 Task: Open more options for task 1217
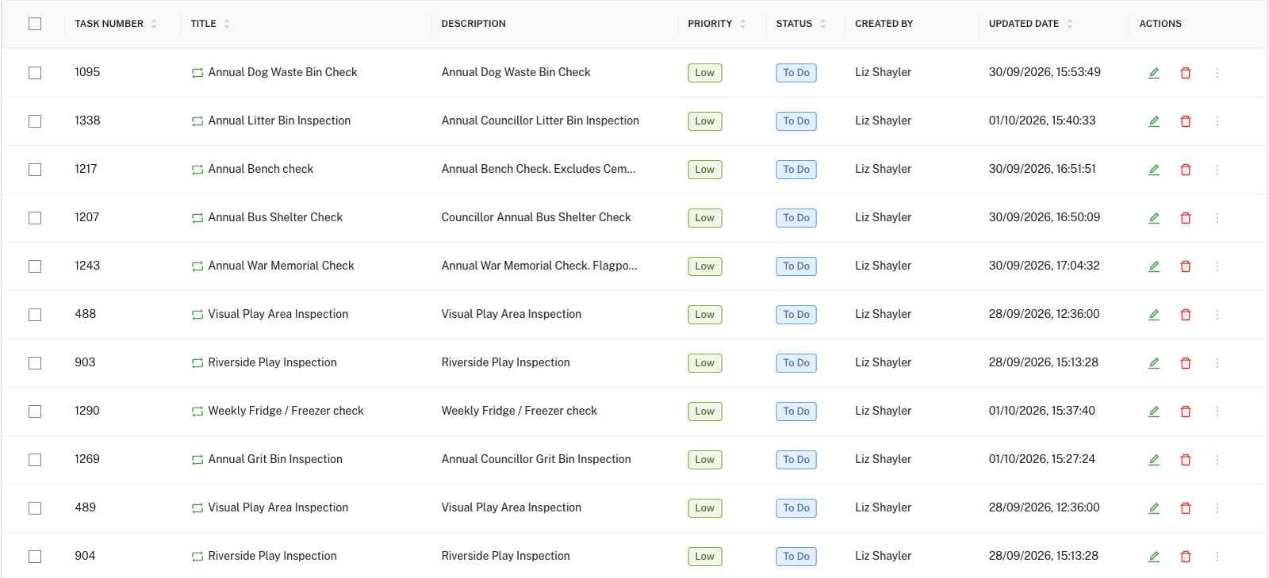1217,170
